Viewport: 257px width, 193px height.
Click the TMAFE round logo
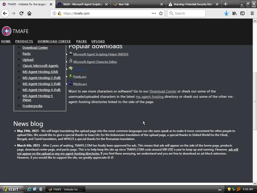point(6,31)
